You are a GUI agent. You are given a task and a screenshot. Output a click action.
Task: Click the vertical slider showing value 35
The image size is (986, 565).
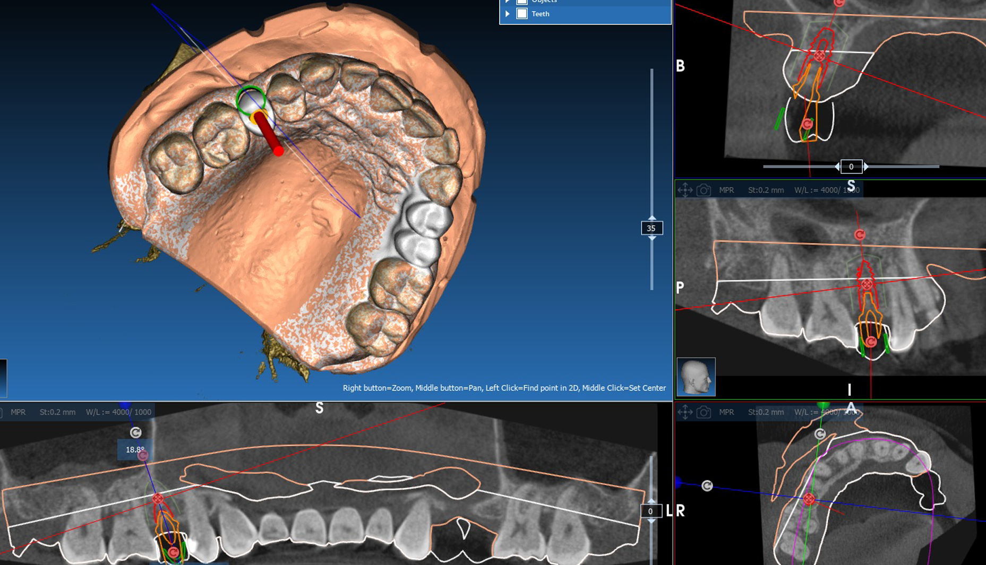[652, 228]
